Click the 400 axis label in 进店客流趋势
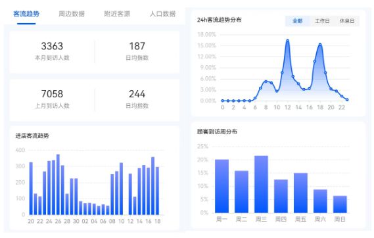Screen dimensions: 374x238 (x=20, y=150)
